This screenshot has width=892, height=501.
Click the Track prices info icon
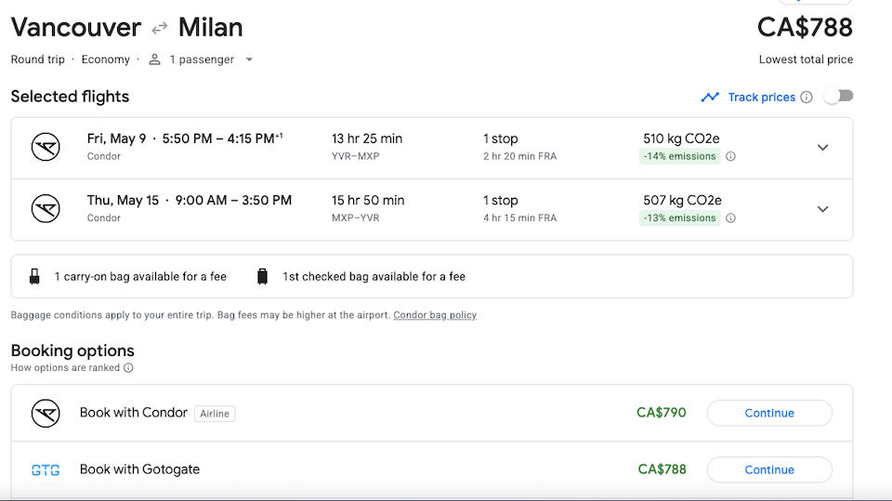[x=807, y=98]
